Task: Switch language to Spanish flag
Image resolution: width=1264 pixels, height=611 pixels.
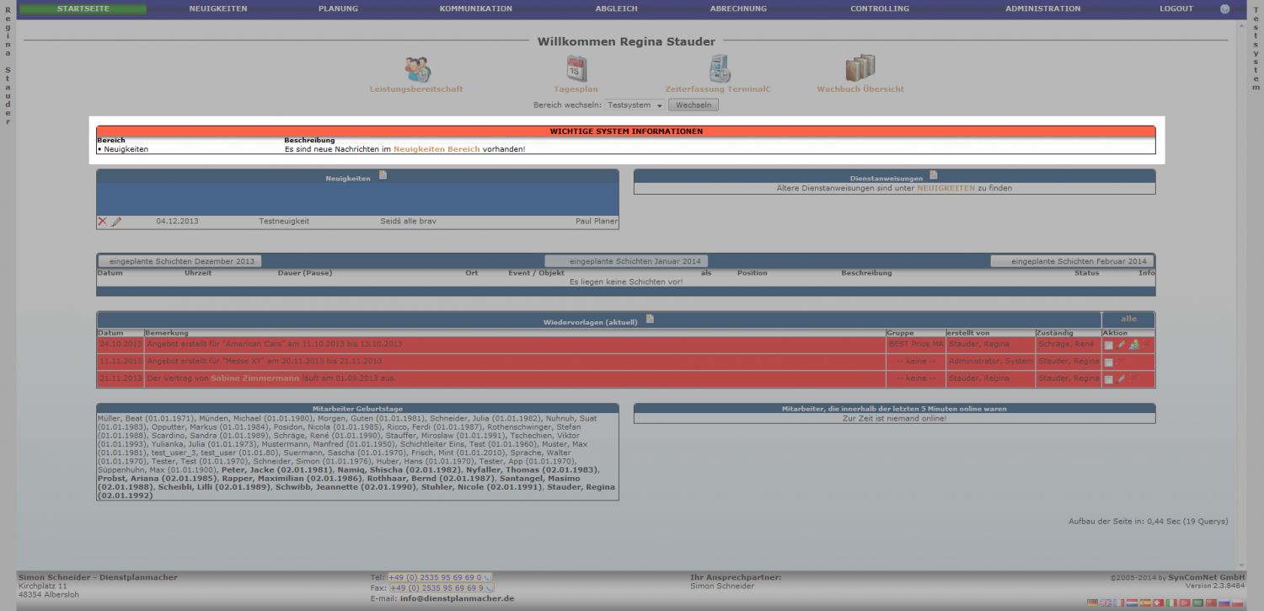Action: (x=1145, y=603)
